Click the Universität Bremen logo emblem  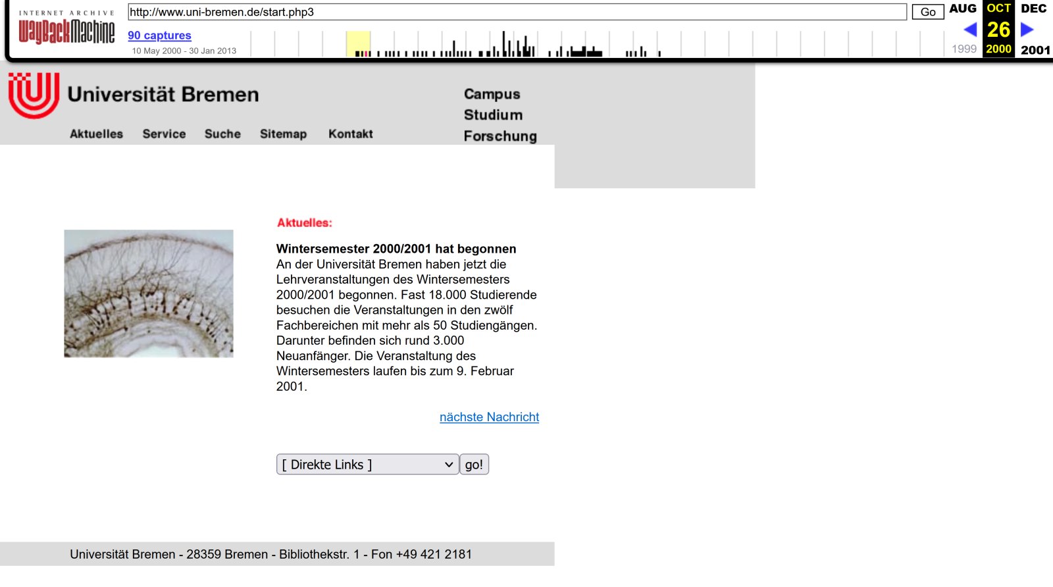(34, 95)
